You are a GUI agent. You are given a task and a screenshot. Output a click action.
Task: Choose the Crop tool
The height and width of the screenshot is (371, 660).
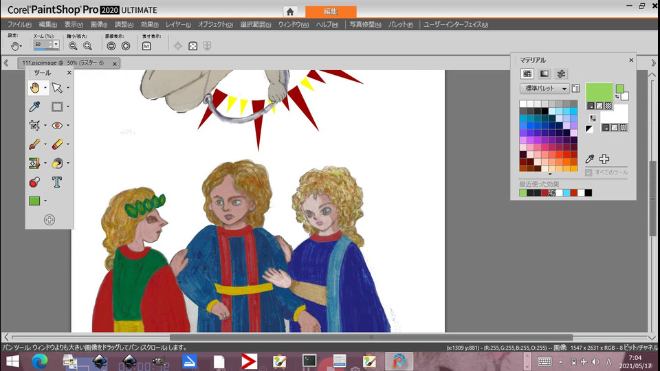[x=34, y=126]
